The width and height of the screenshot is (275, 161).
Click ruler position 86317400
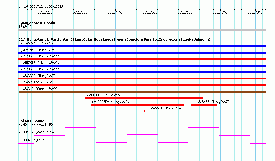115,12
